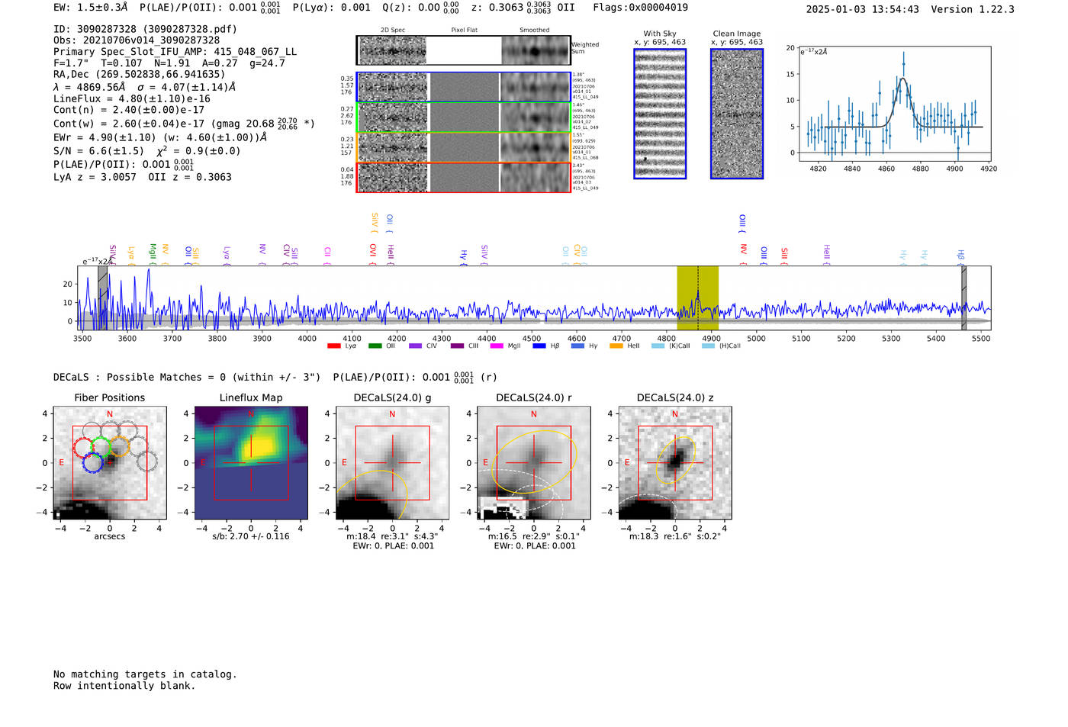The height and width of the screenshot is (727, 1068).
Task: Click the Hβ blue legend swatch
Action: [539, 346]
